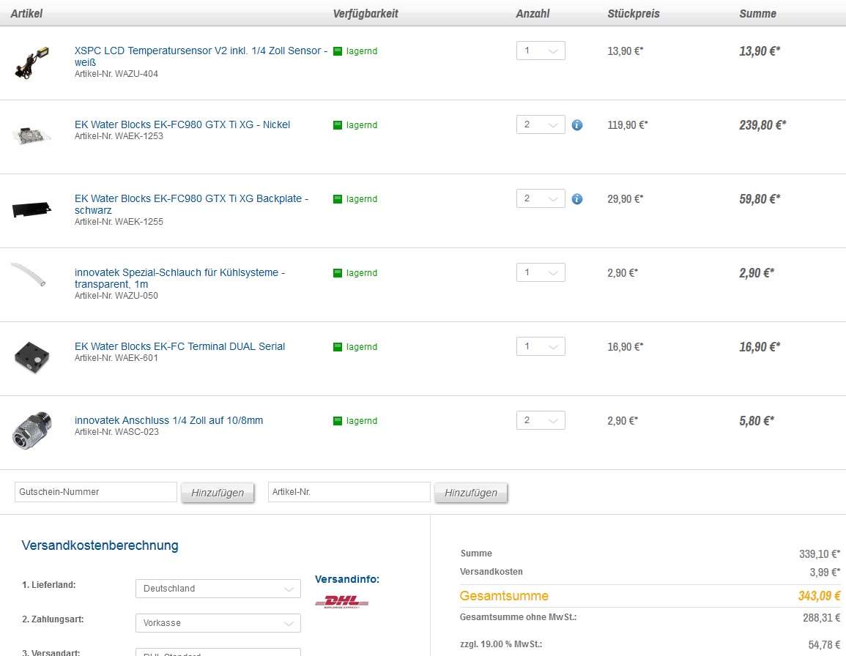This screenshot has width=846, height=656.
Task: Click XSPC temperature sensor thumbnail
Action: [x=31, y=63]
